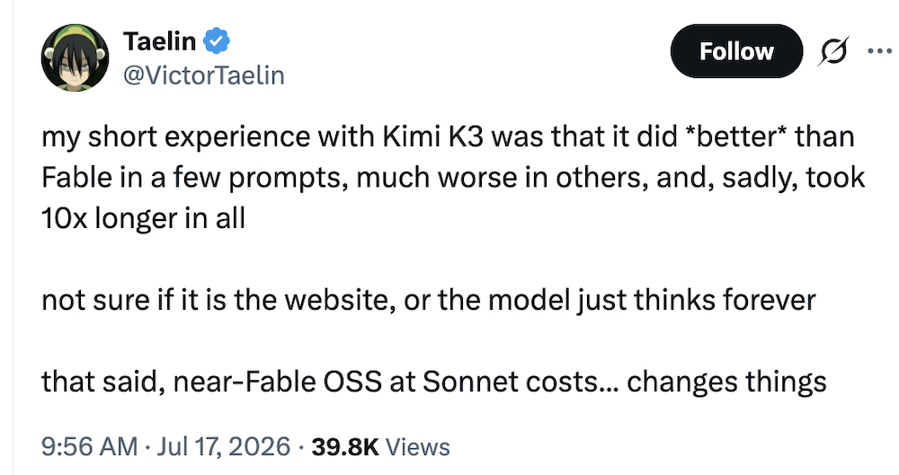Click the near-Fable OSS phrase

[x=278, y=382]
